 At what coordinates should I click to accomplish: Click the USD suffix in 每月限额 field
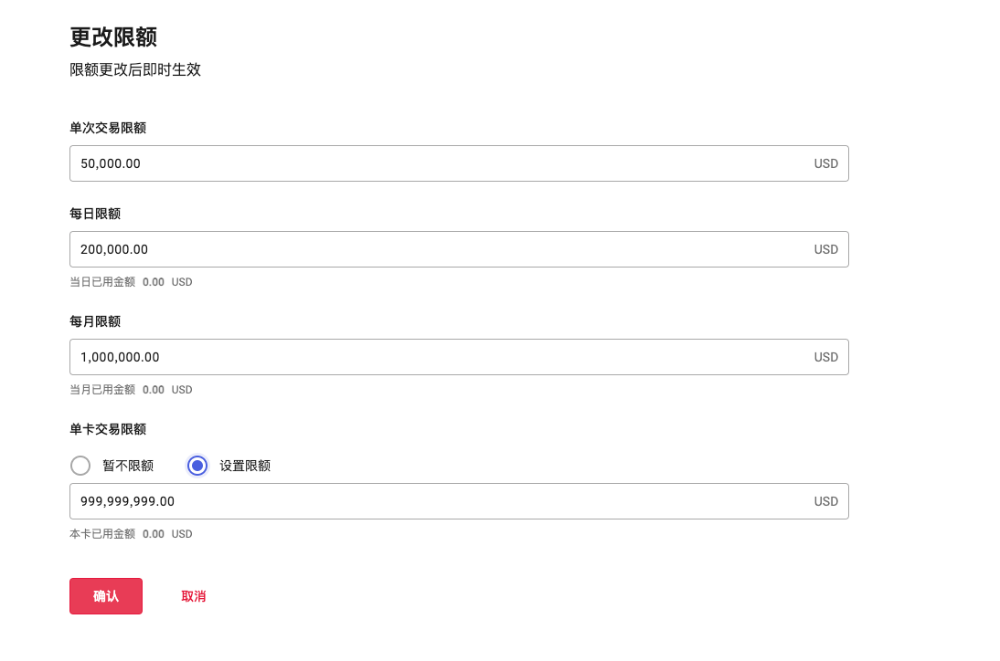pos(825,357)
